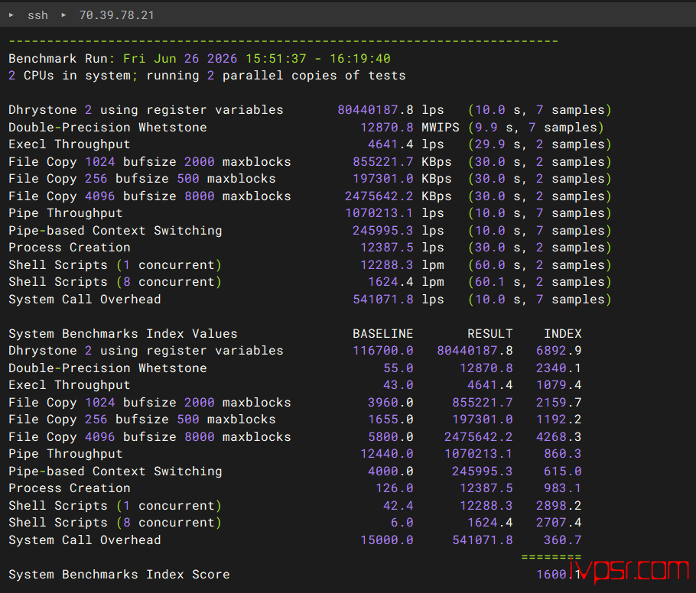Click the shell scripts index 2707.4
The image size is (696, 593).
tap(559, 523)
